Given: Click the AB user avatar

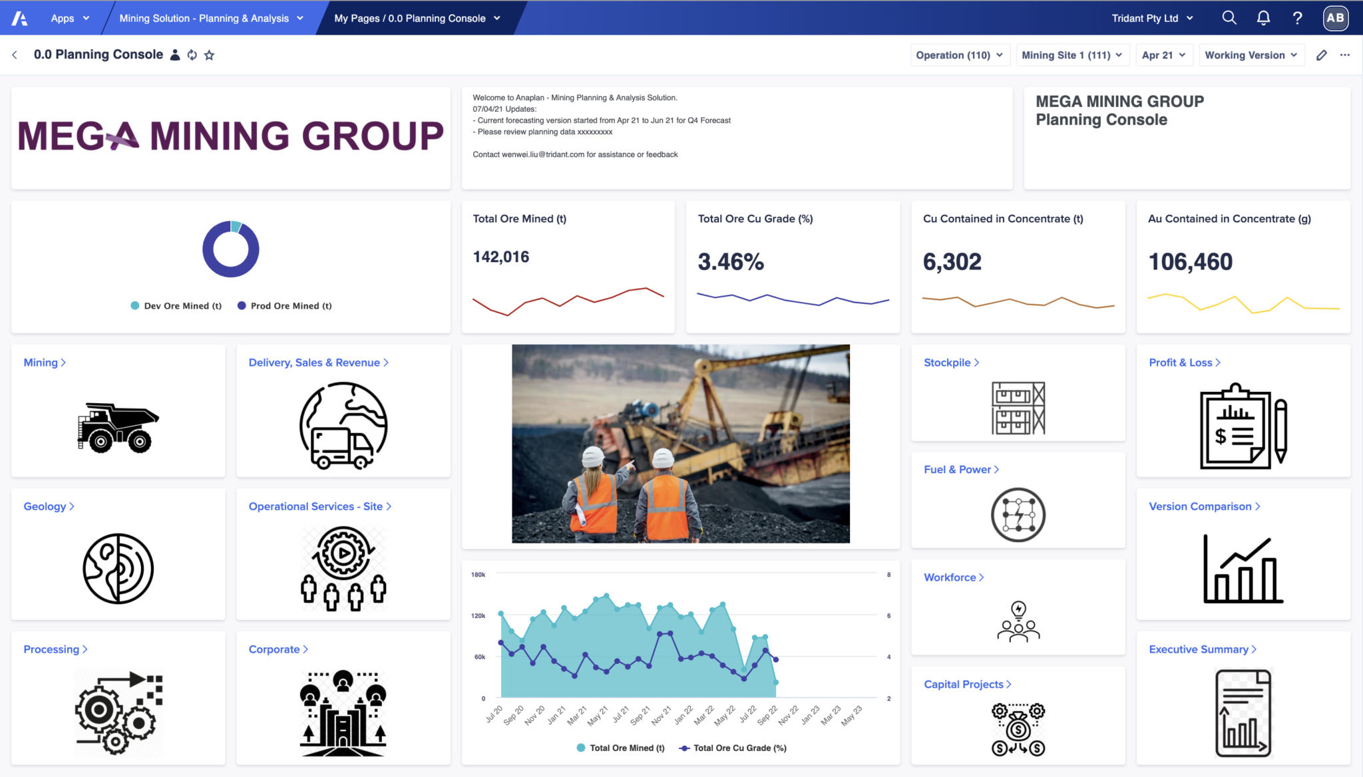Looking at the screenshot, I should 1334,18.
